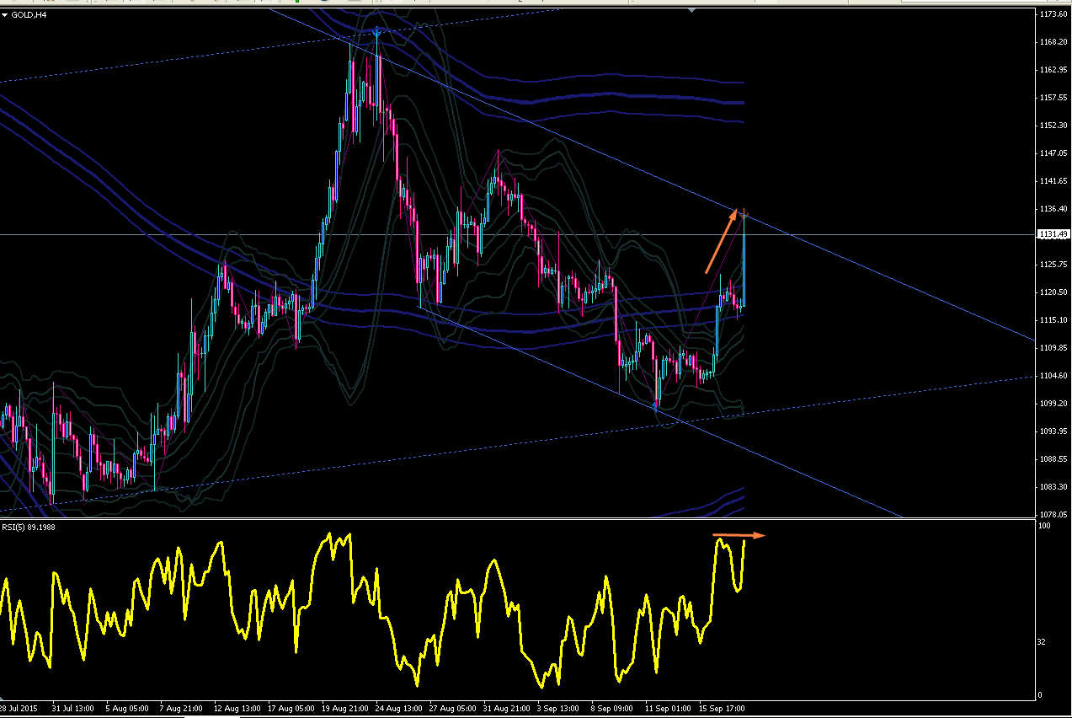Click time axis label 31 Jul 13:00
Screen dimensions: 1072x718
pos(73,709)
